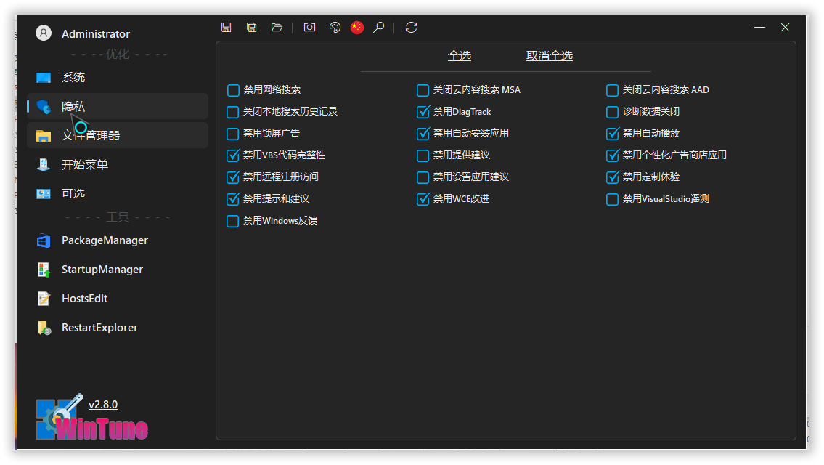Image resolution: width=824 pixels, height=465 pixels.
Task: Open the color palette theme icon
Action: point(335,28)
